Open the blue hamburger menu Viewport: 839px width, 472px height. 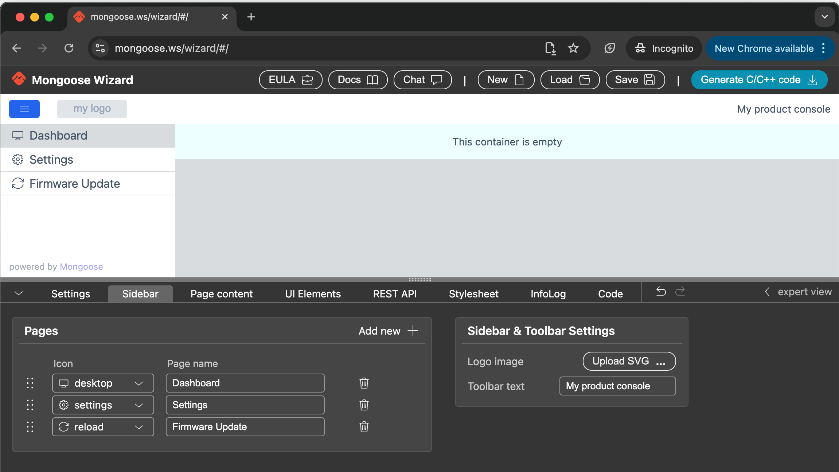24,109
